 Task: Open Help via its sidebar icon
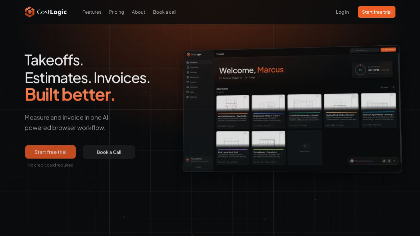click(188, 92)
